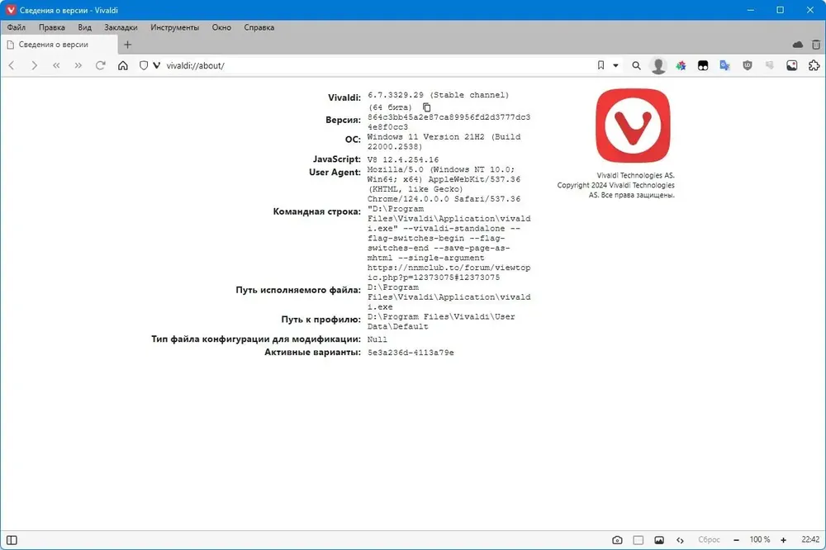Open the extensions puzzle icon
The width and height of the screenshot is (826, 550).
814,65
